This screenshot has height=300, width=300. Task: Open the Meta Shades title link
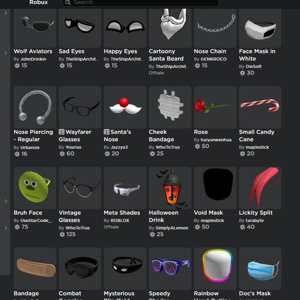point(122,213)
